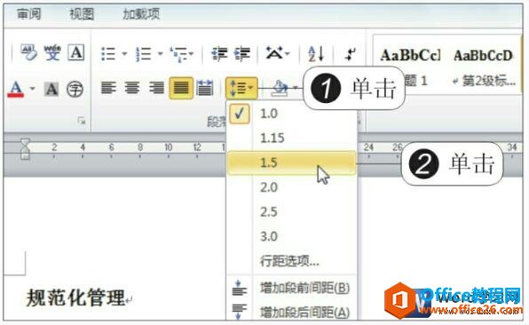The height and width of the screenshot is (325, 529).
Task: Select 1.5 line spacing
Action: [x=292, y=162]
